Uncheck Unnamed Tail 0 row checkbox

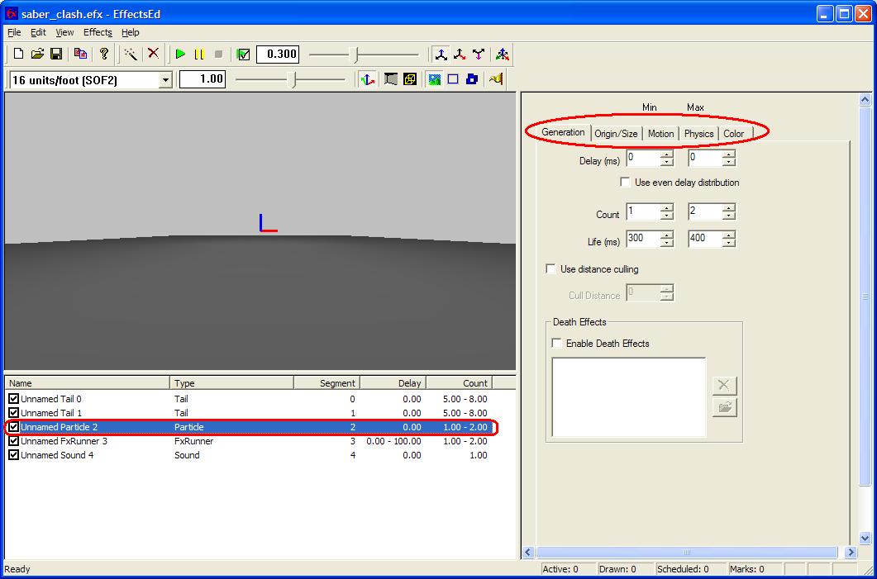[x=14, y=398]
